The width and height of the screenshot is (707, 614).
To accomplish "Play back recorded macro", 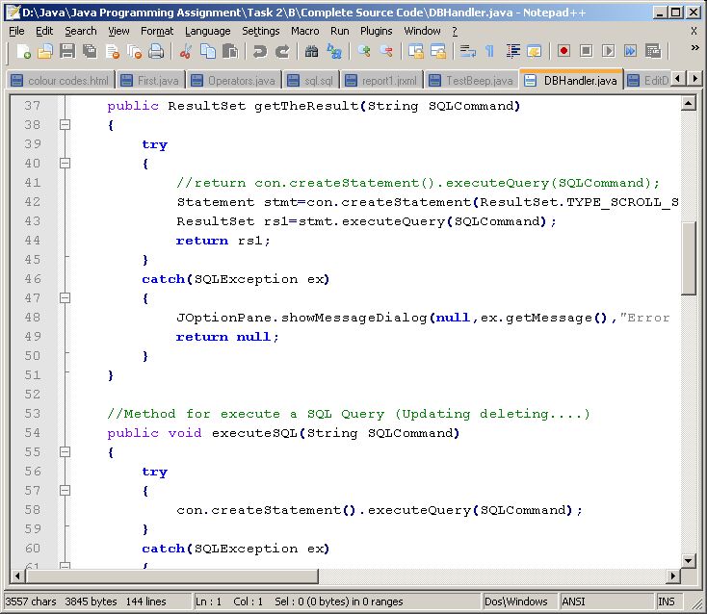I will [608, 51].
